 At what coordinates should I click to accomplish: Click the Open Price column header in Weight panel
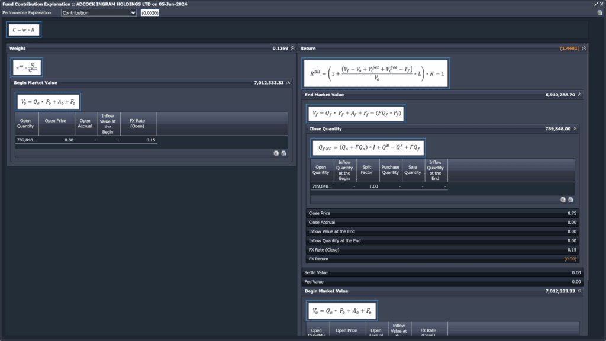56,121
